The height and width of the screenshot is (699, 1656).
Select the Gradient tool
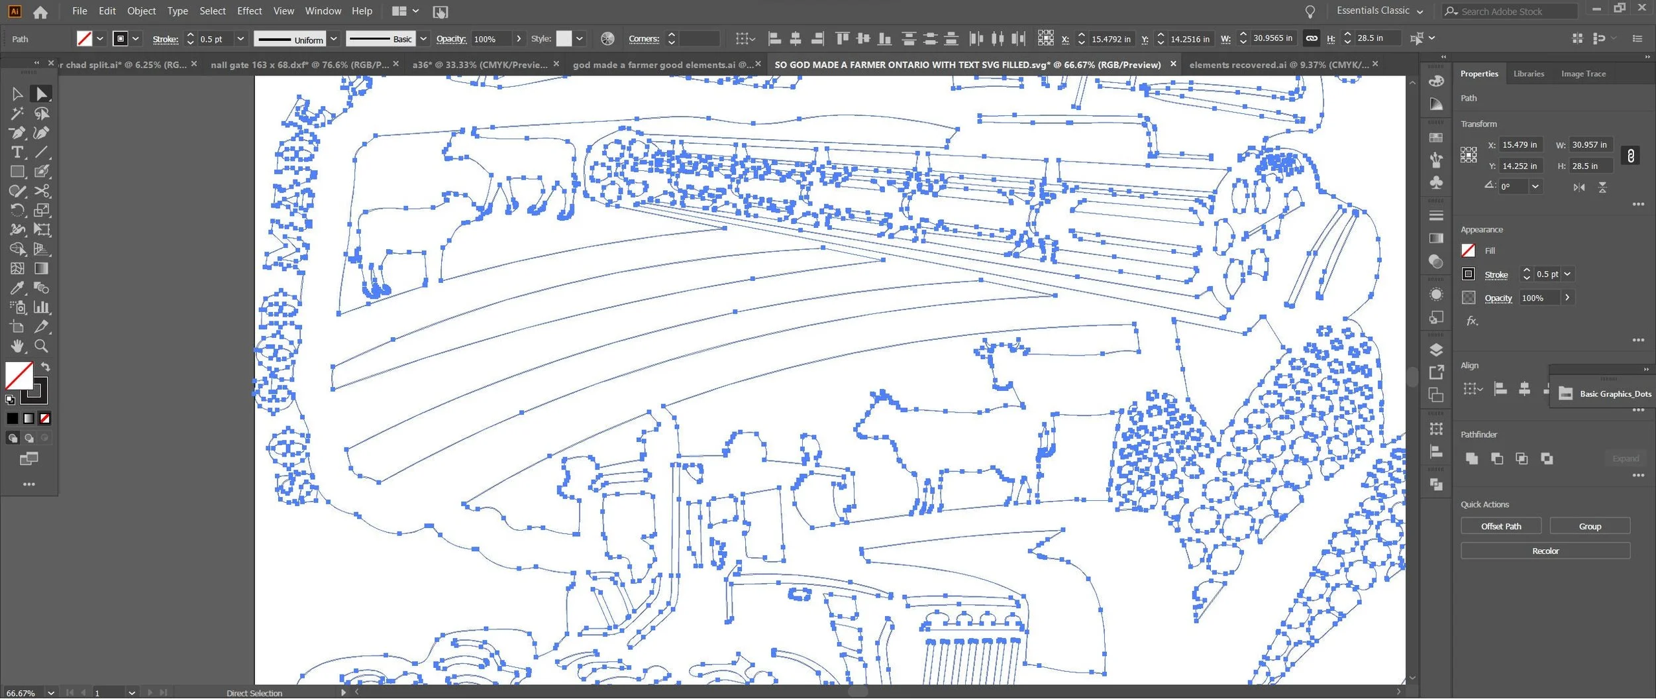(x=41, y=269)
